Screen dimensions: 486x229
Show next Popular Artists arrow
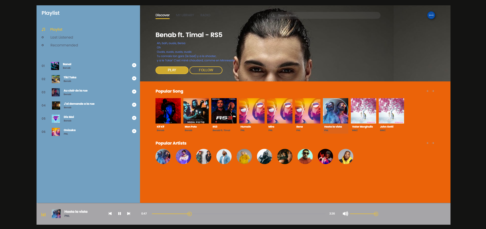[433, 143]
